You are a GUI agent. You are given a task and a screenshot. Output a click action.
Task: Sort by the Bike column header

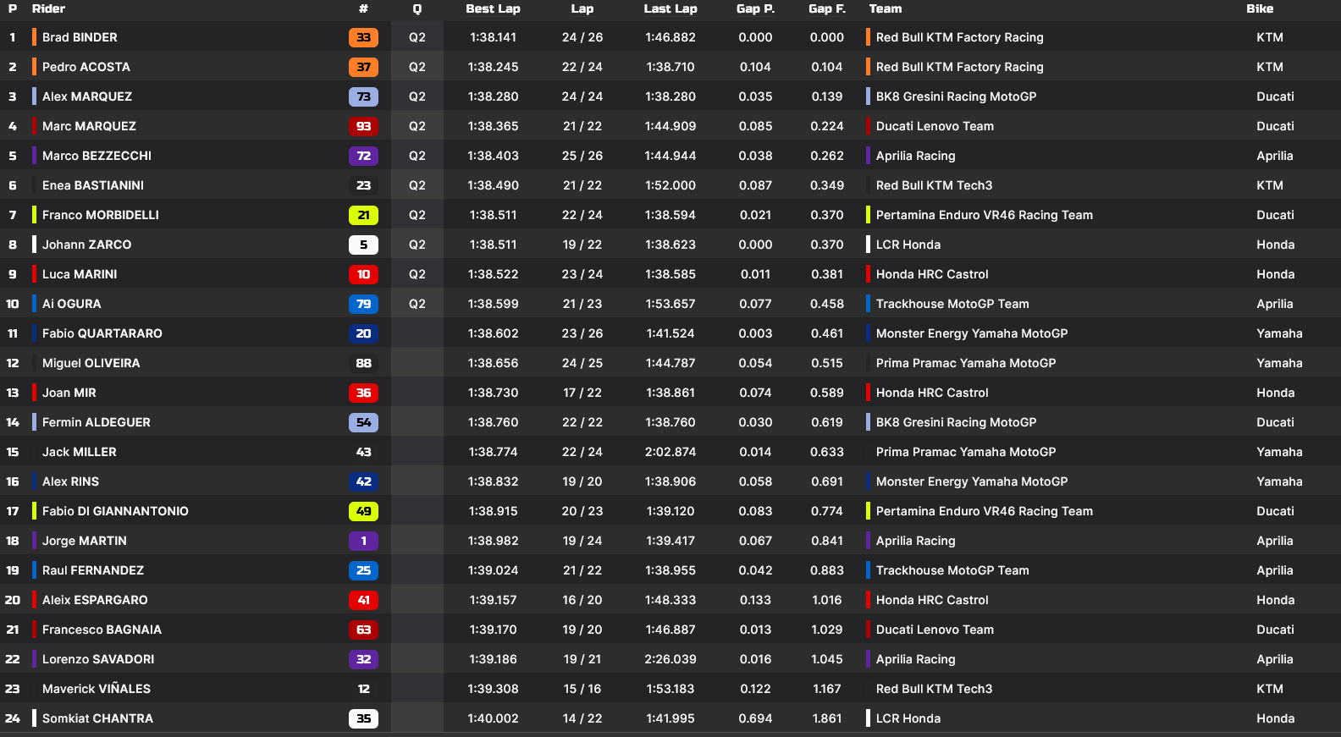click(x=1260, y=8)
